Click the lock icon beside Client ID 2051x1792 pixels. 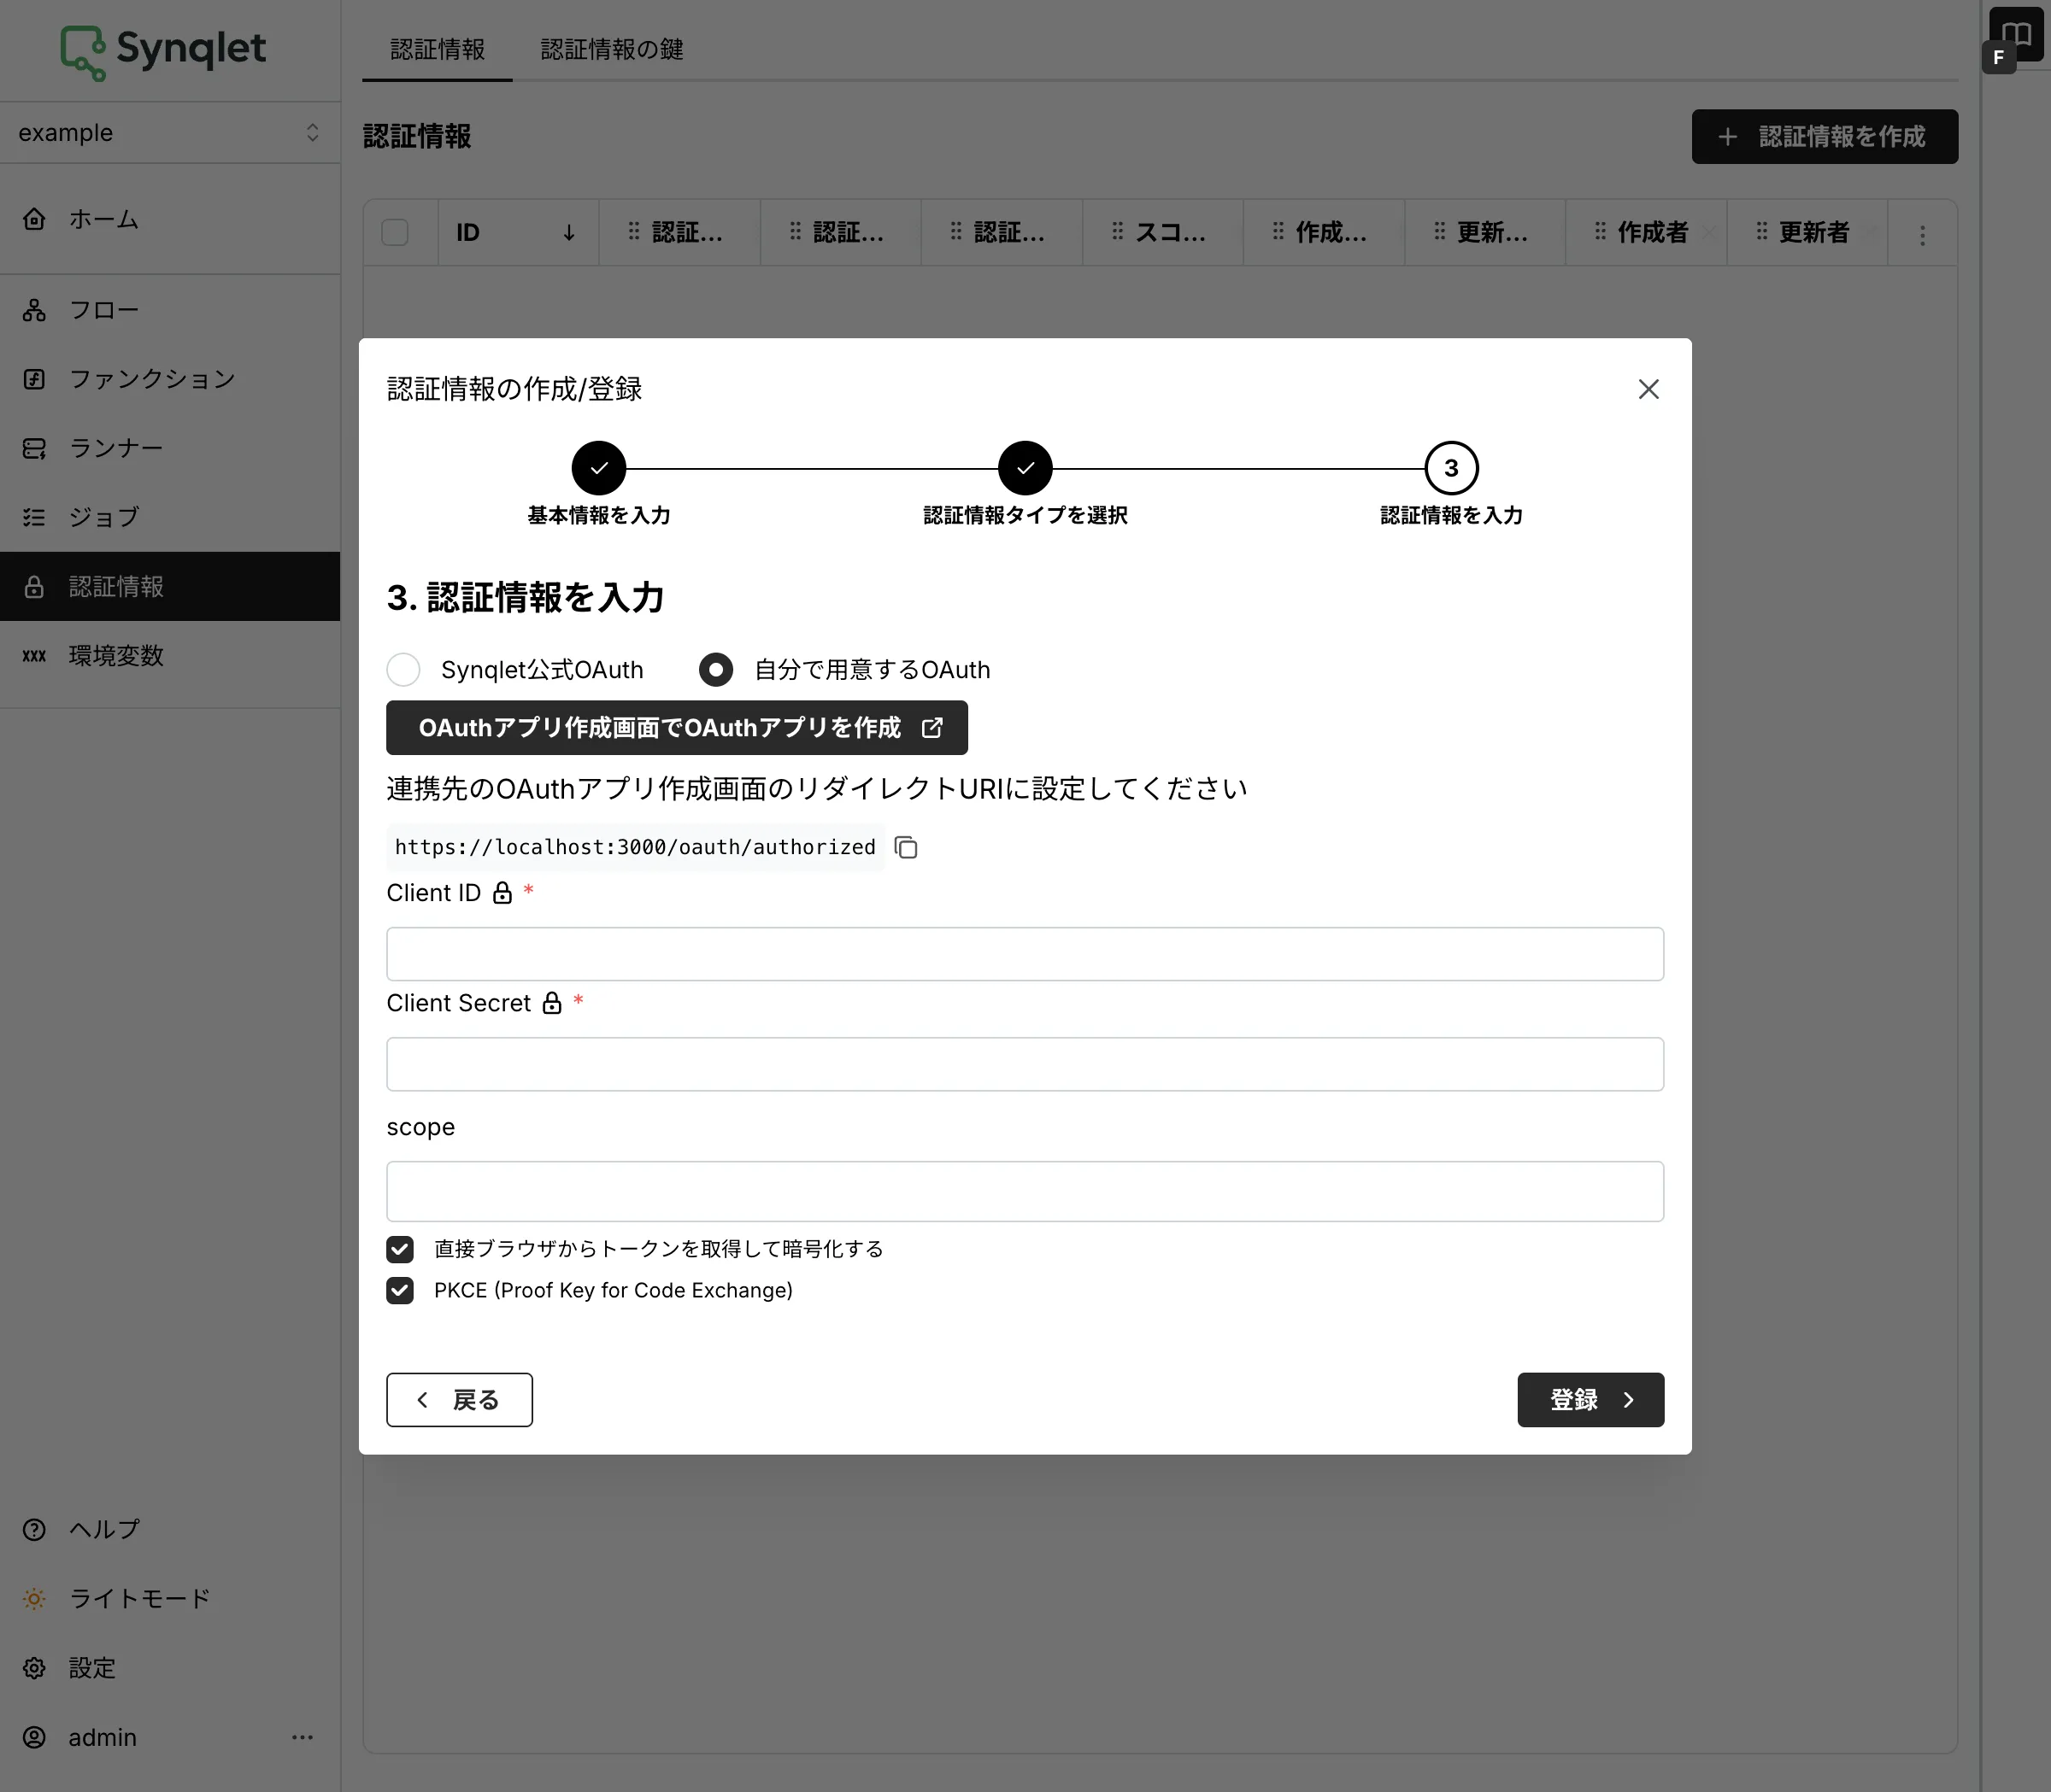(x=502, y=893)
